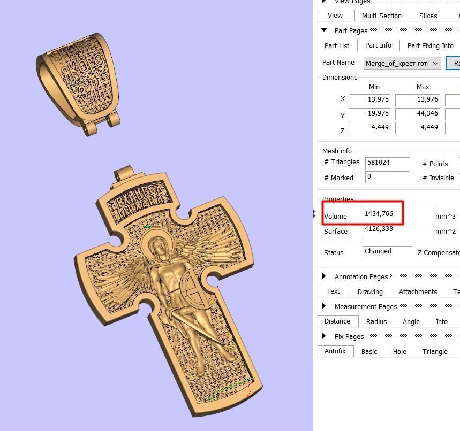This screenshot has width=460, height=431.
Task: Select the Part Info tab
Action: 378,45
